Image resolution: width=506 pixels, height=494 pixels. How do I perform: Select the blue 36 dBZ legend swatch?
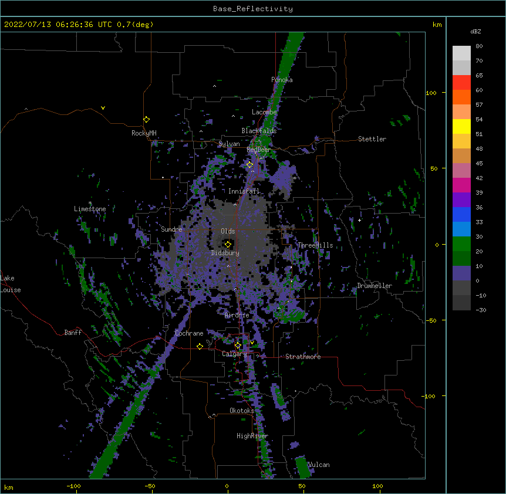click(x=461, y=214)
